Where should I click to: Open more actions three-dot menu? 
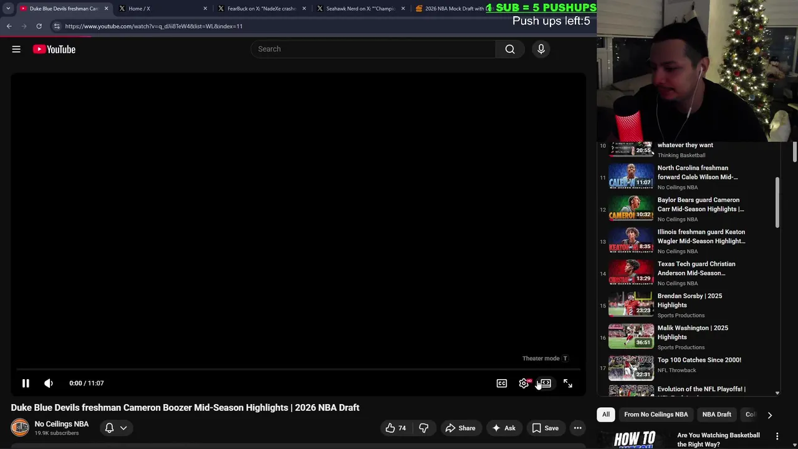pos(578,428)
